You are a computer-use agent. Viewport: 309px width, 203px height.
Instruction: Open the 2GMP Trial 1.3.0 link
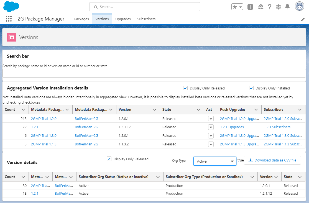[44, 135]
